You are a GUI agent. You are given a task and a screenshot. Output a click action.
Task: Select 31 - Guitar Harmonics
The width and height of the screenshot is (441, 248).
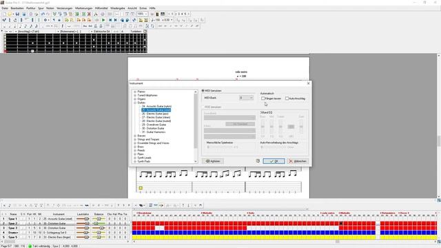click(154, 132)
